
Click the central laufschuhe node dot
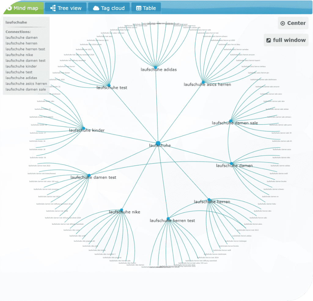[x=158, y=143]
